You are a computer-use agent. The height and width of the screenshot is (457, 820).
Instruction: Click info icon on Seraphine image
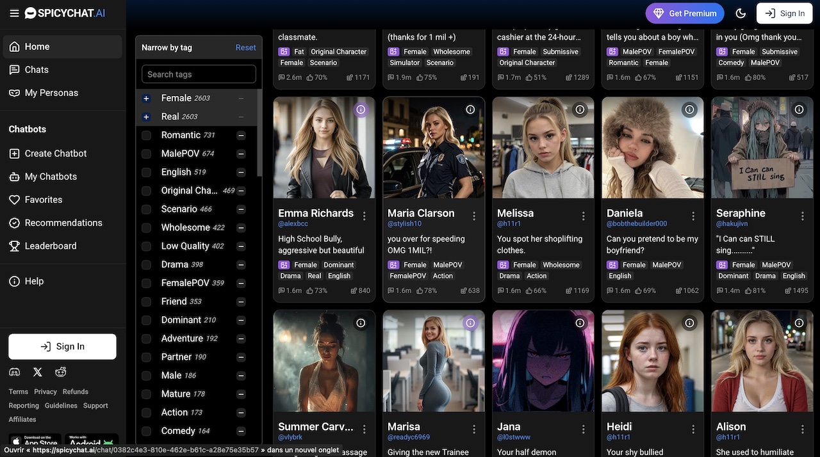coord(799,110)
